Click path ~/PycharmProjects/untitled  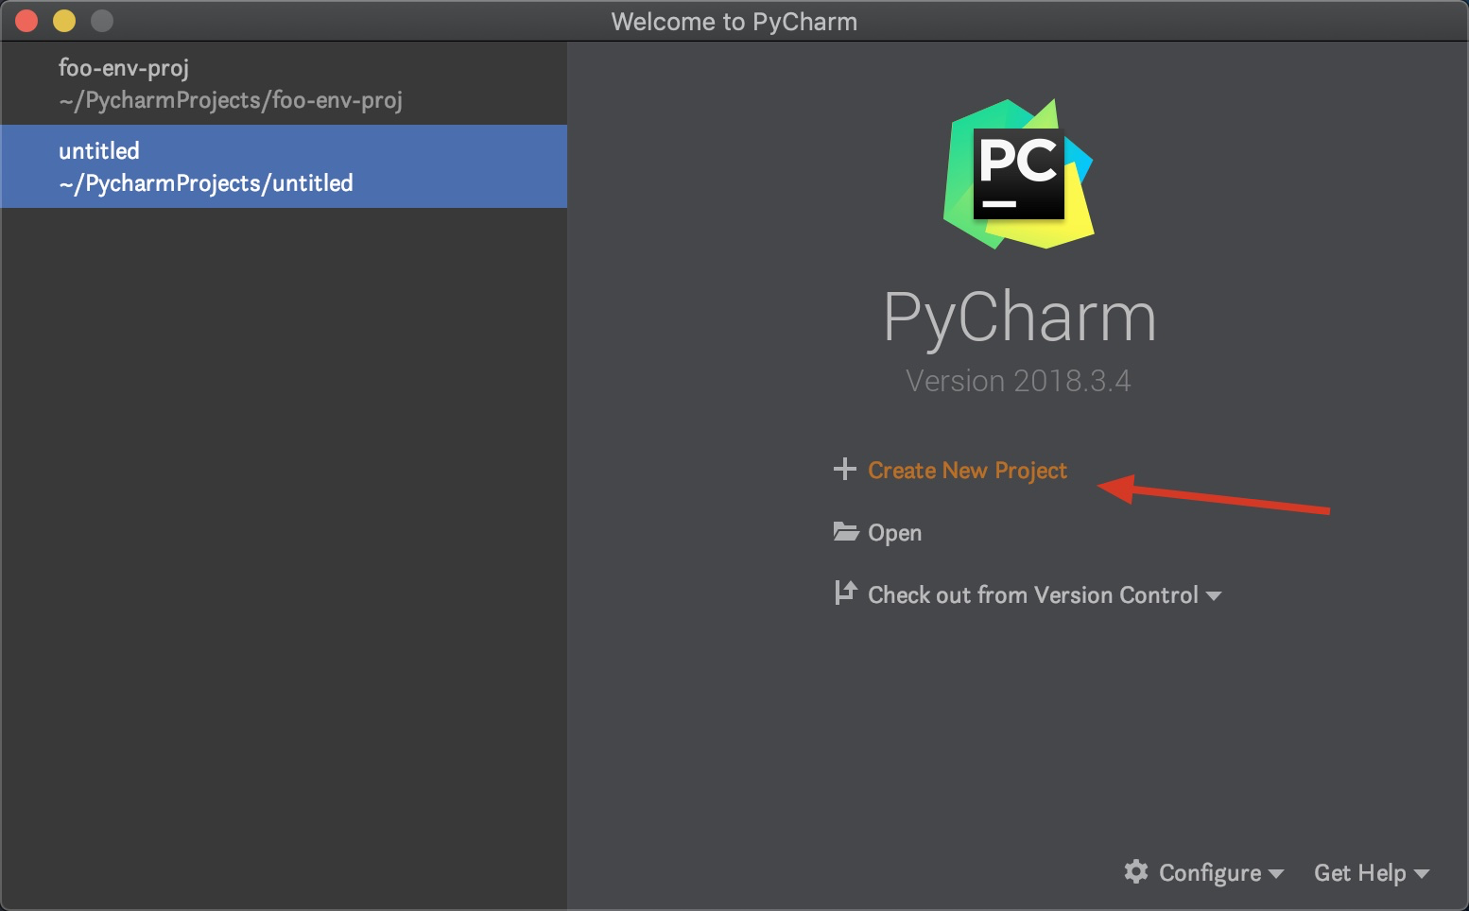[206, 183]
